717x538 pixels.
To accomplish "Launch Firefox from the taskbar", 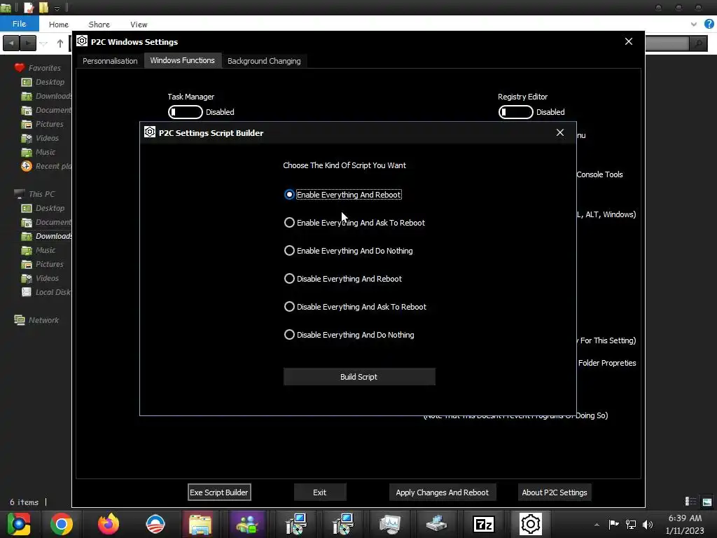I will click(109, 524).
